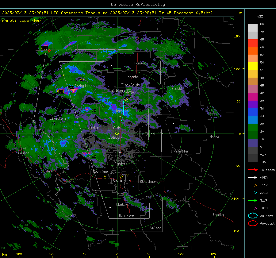The image size is (276, 258).
Task: Click the Blackfalds label
Action: tap(130, 85)
